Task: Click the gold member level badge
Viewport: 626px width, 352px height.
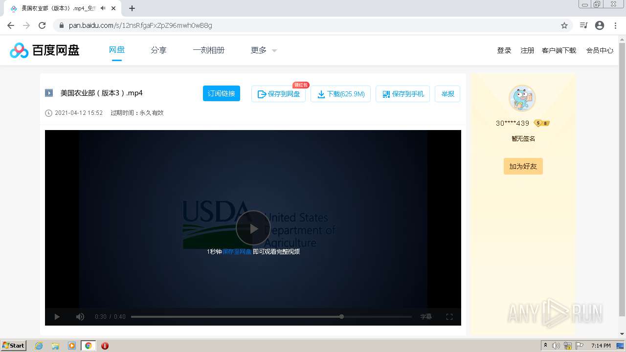Action: pyautogui.click(x=542, y=123)
